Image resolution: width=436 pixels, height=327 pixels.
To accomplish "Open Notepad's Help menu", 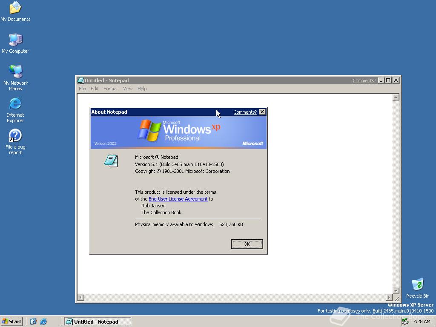I will (142, 89).
